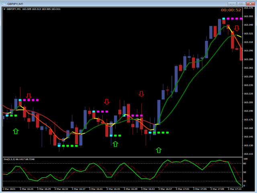
Task: Click the leftmost red down arrow
Action: pos(29,96)
